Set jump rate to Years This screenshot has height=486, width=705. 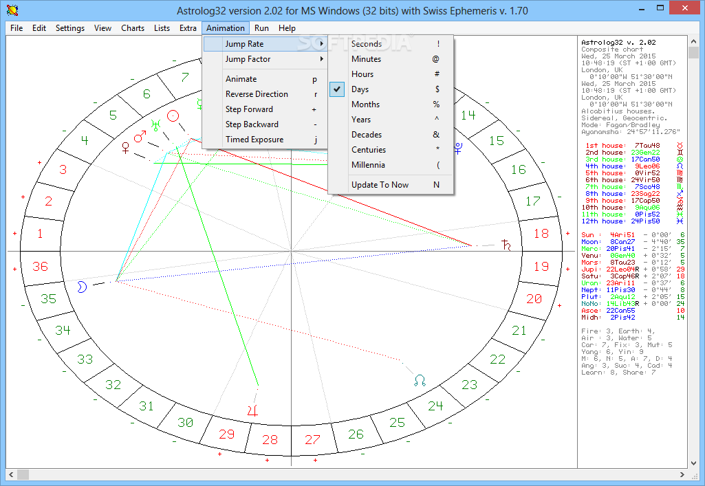(x=391, y=120)
